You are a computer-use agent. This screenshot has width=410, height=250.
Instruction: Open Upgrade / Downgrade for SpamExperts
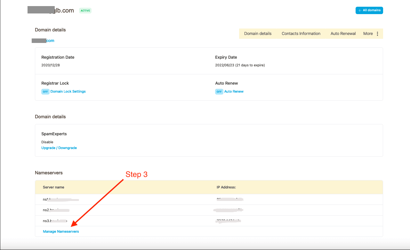[59, 148]
